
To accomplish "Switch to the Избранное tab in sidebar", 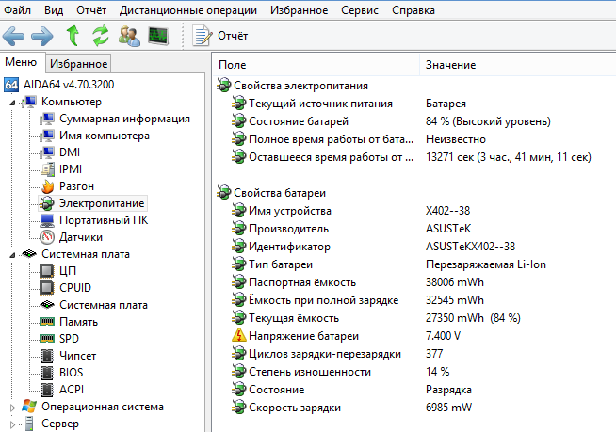I will coord(78,64).
